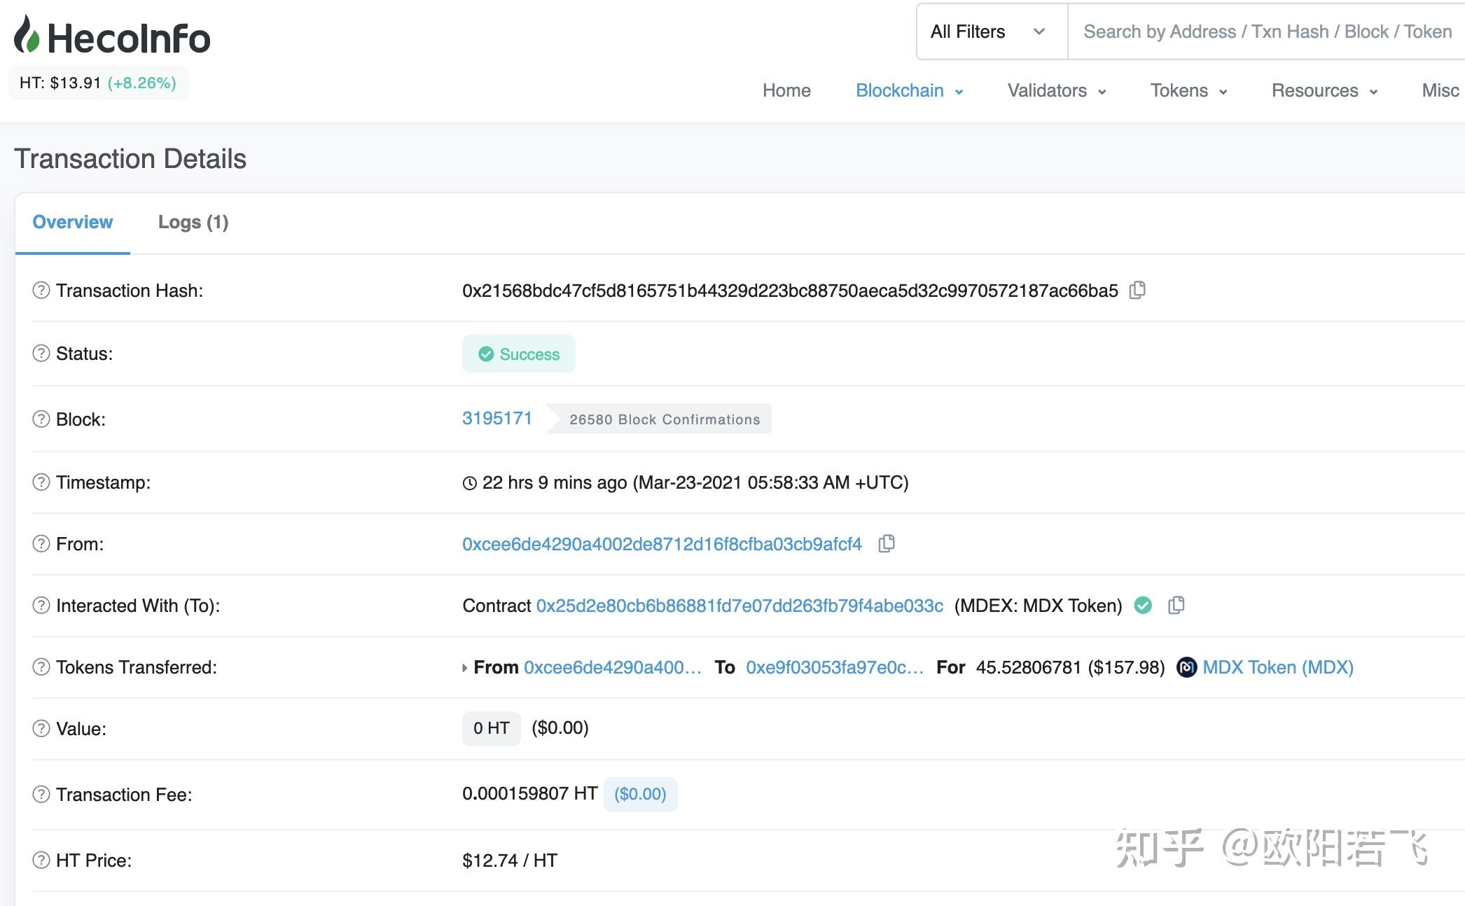Toggle the transaction fee $0.00 badge
1465x906 pixels.
coord(639,794)
